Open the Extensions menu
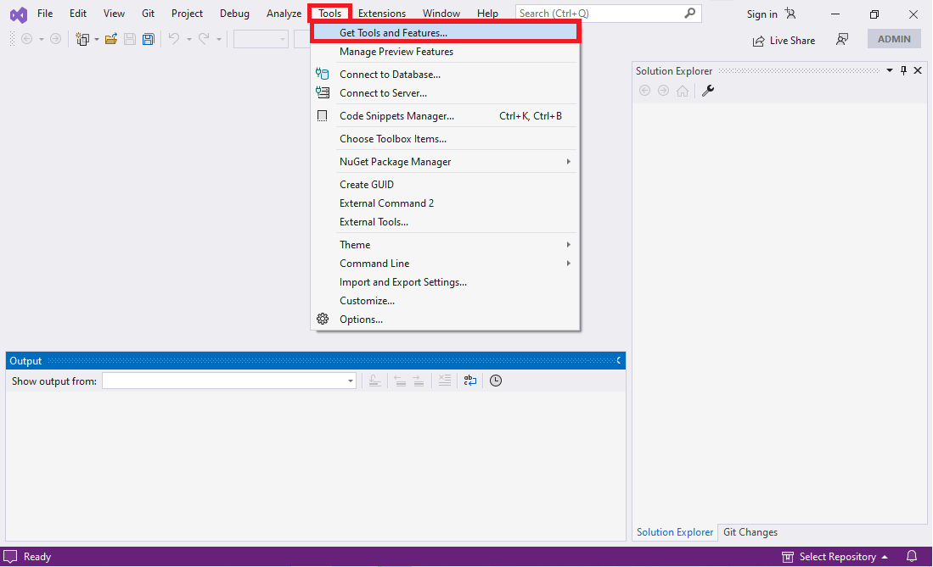The width and height of the screenshot is (933, 567). coord(381,13)
